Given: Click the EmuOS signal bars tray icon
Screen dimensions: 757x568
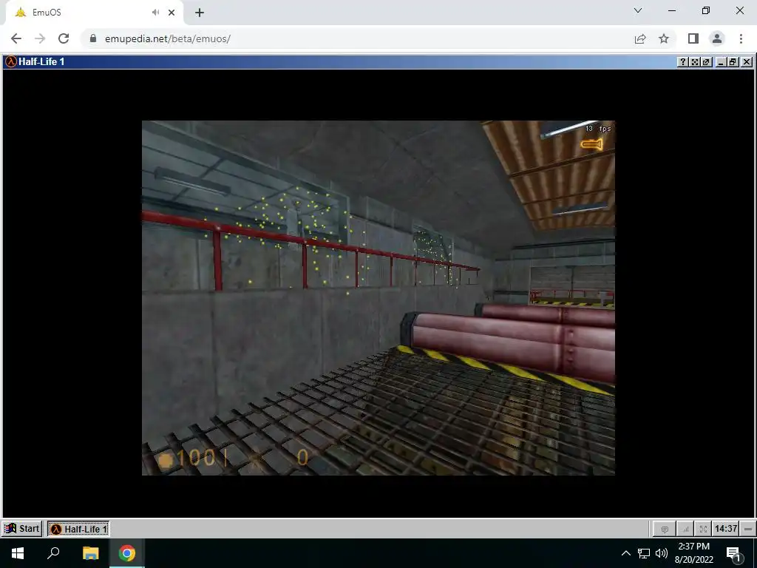Looking at the screenshot, I should 685,530.
